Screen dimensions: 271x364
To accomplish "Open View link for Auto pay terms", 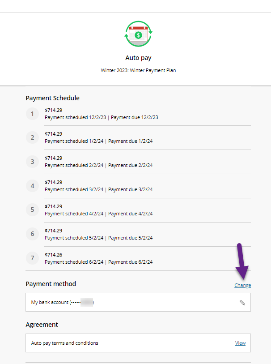I will (x=241, y=343).
